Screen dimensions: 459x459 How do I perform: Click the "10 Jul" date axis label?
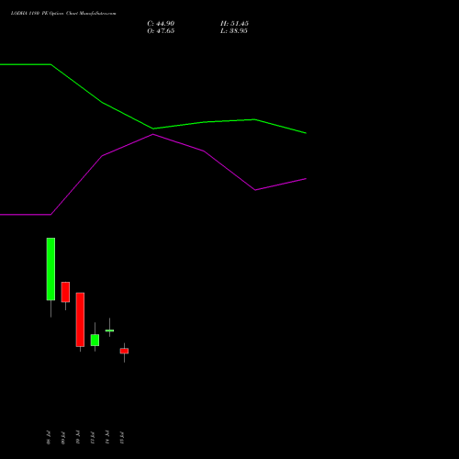pyautogui.click(x=77, y=438)
